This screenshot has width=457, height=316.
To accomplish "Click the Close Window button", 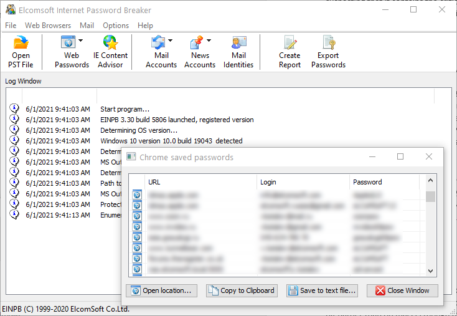I will point(402,290).
